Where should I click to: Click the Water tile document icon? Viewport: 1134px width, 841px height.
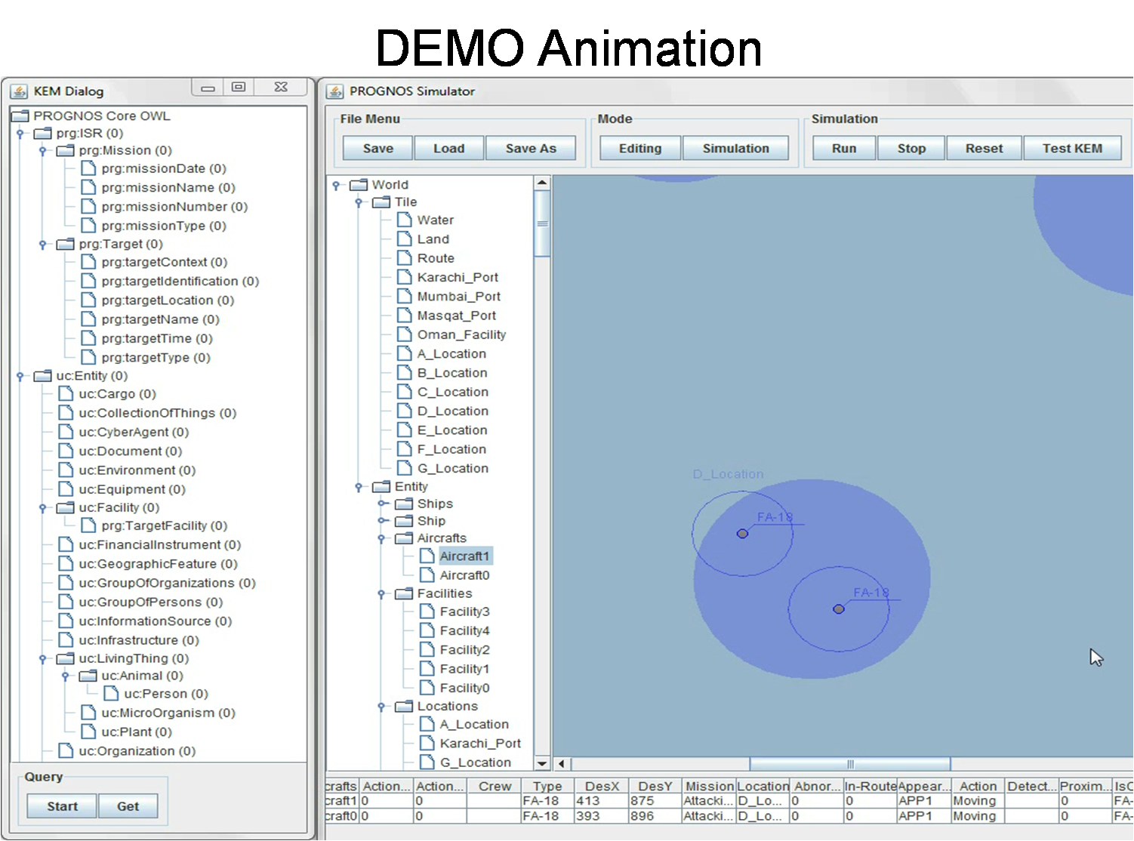point(405,220)
